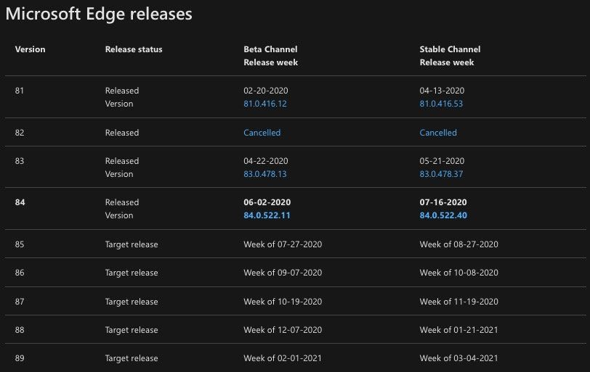This screenshot has height=372, width=590.
Task: Click Week of 01-21-2021 stable cell
Action: (458, 330)
